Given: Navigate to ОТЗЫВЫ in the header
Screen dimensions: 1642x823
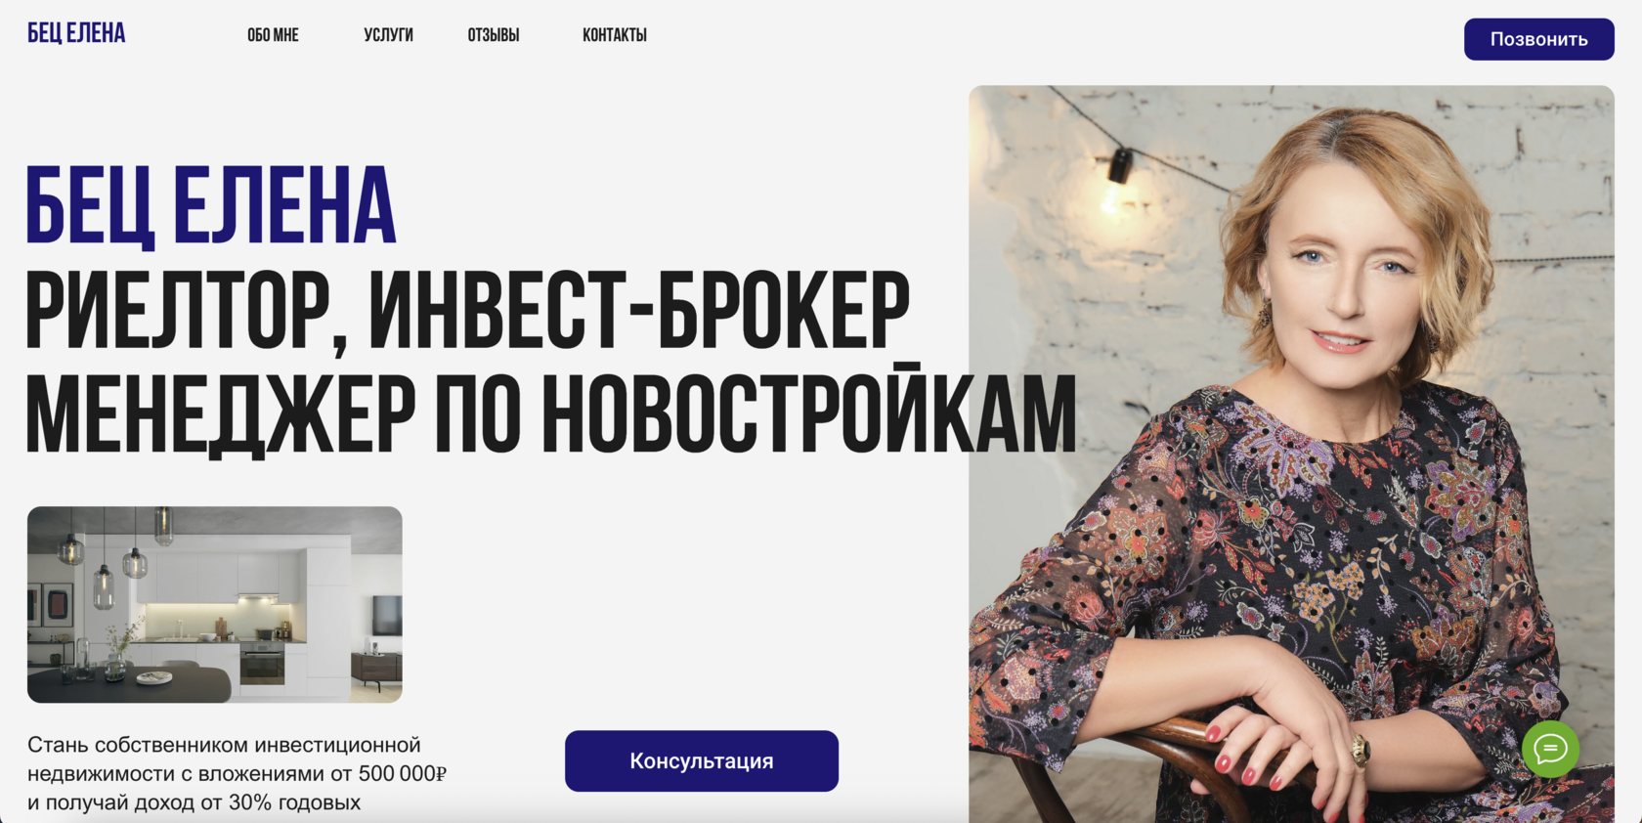Looking at the screenshot, I should pos(494,35).
